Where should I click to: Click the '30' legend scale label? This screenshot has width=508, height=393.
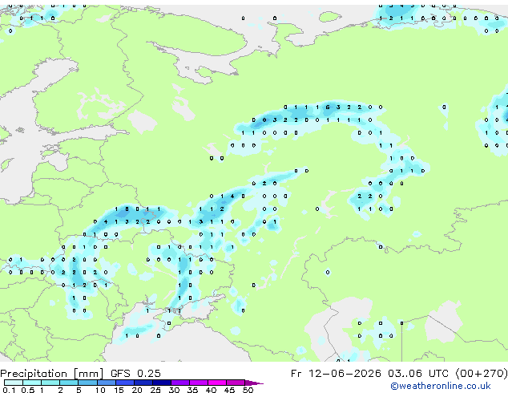click(174, 390)
